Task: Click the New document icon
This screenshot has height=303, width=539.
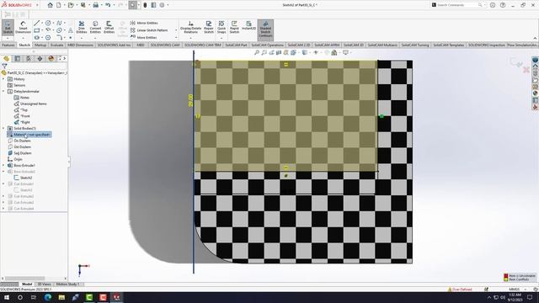Action: [x=59, y=5]
